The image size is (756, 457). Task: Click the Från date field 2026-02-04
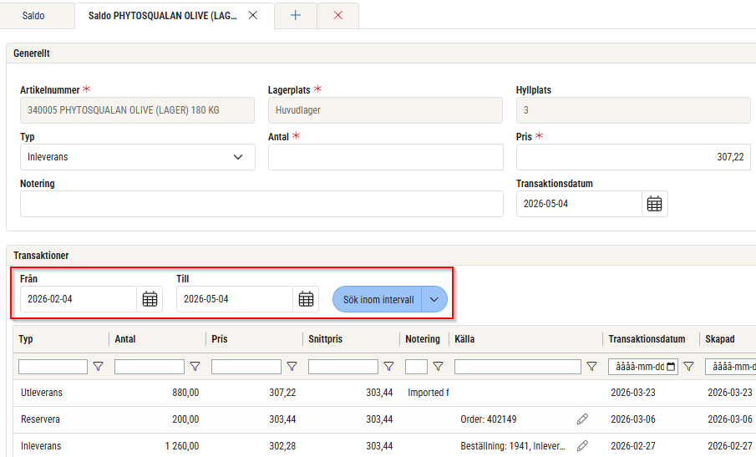(79, 299)
